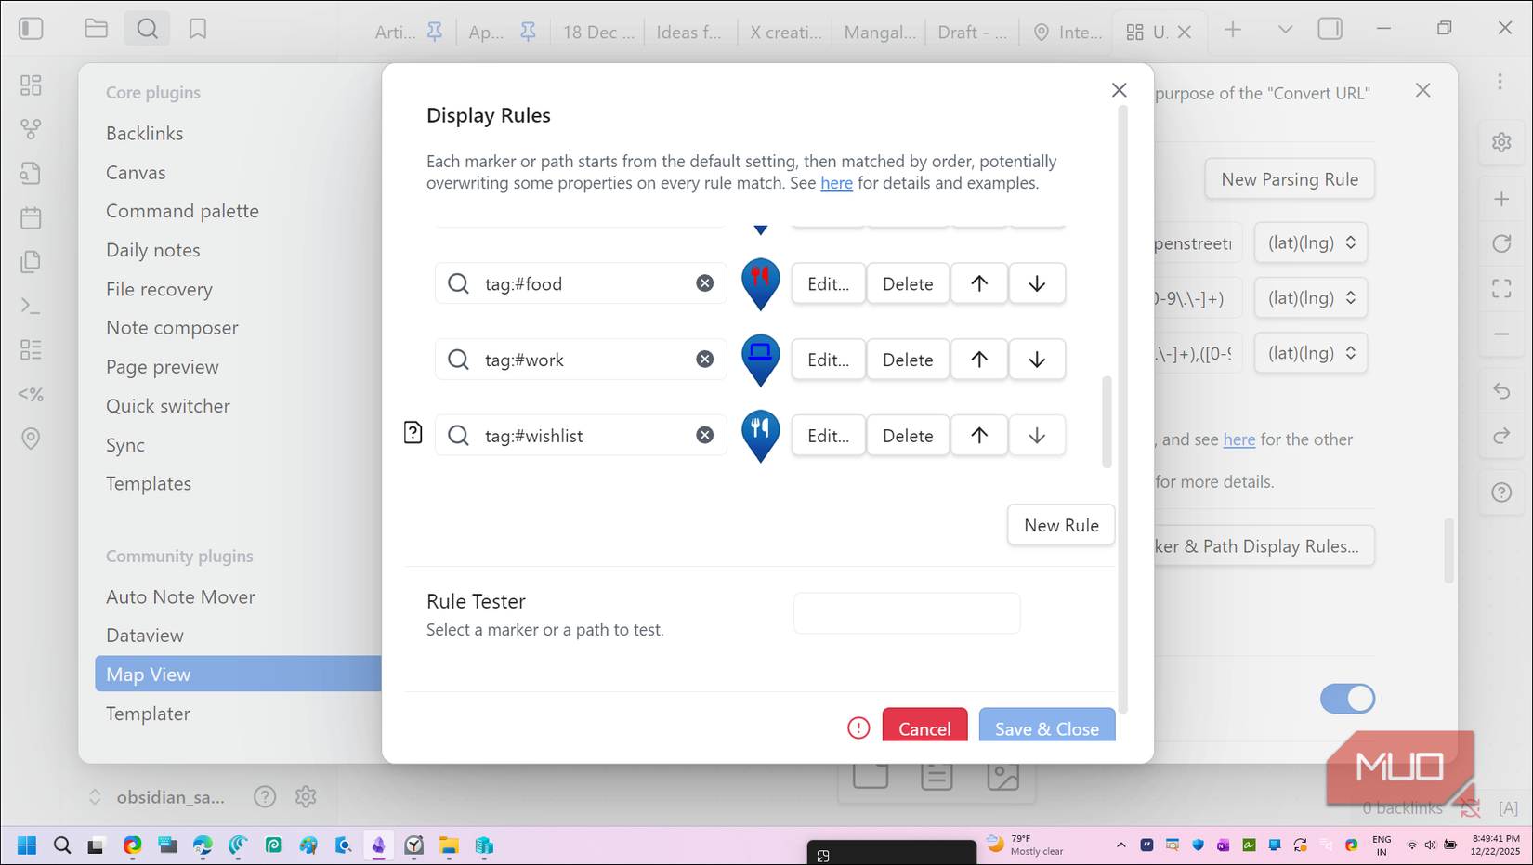Zoom in with the canvas plus icon
The image size is (1533, 865).
[x=1501, y=200]
